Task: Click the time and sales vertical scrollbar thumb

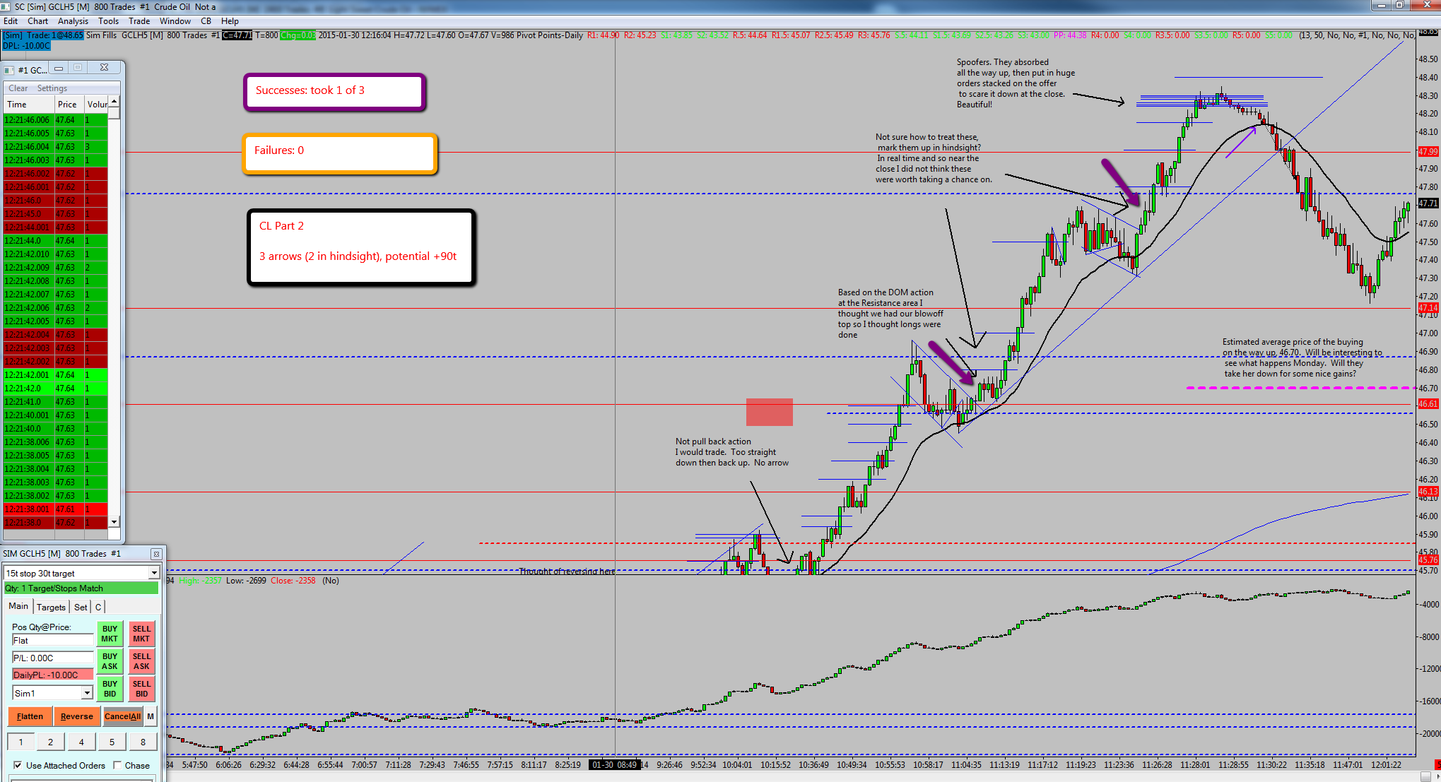Action: click(x=114, y=113)
